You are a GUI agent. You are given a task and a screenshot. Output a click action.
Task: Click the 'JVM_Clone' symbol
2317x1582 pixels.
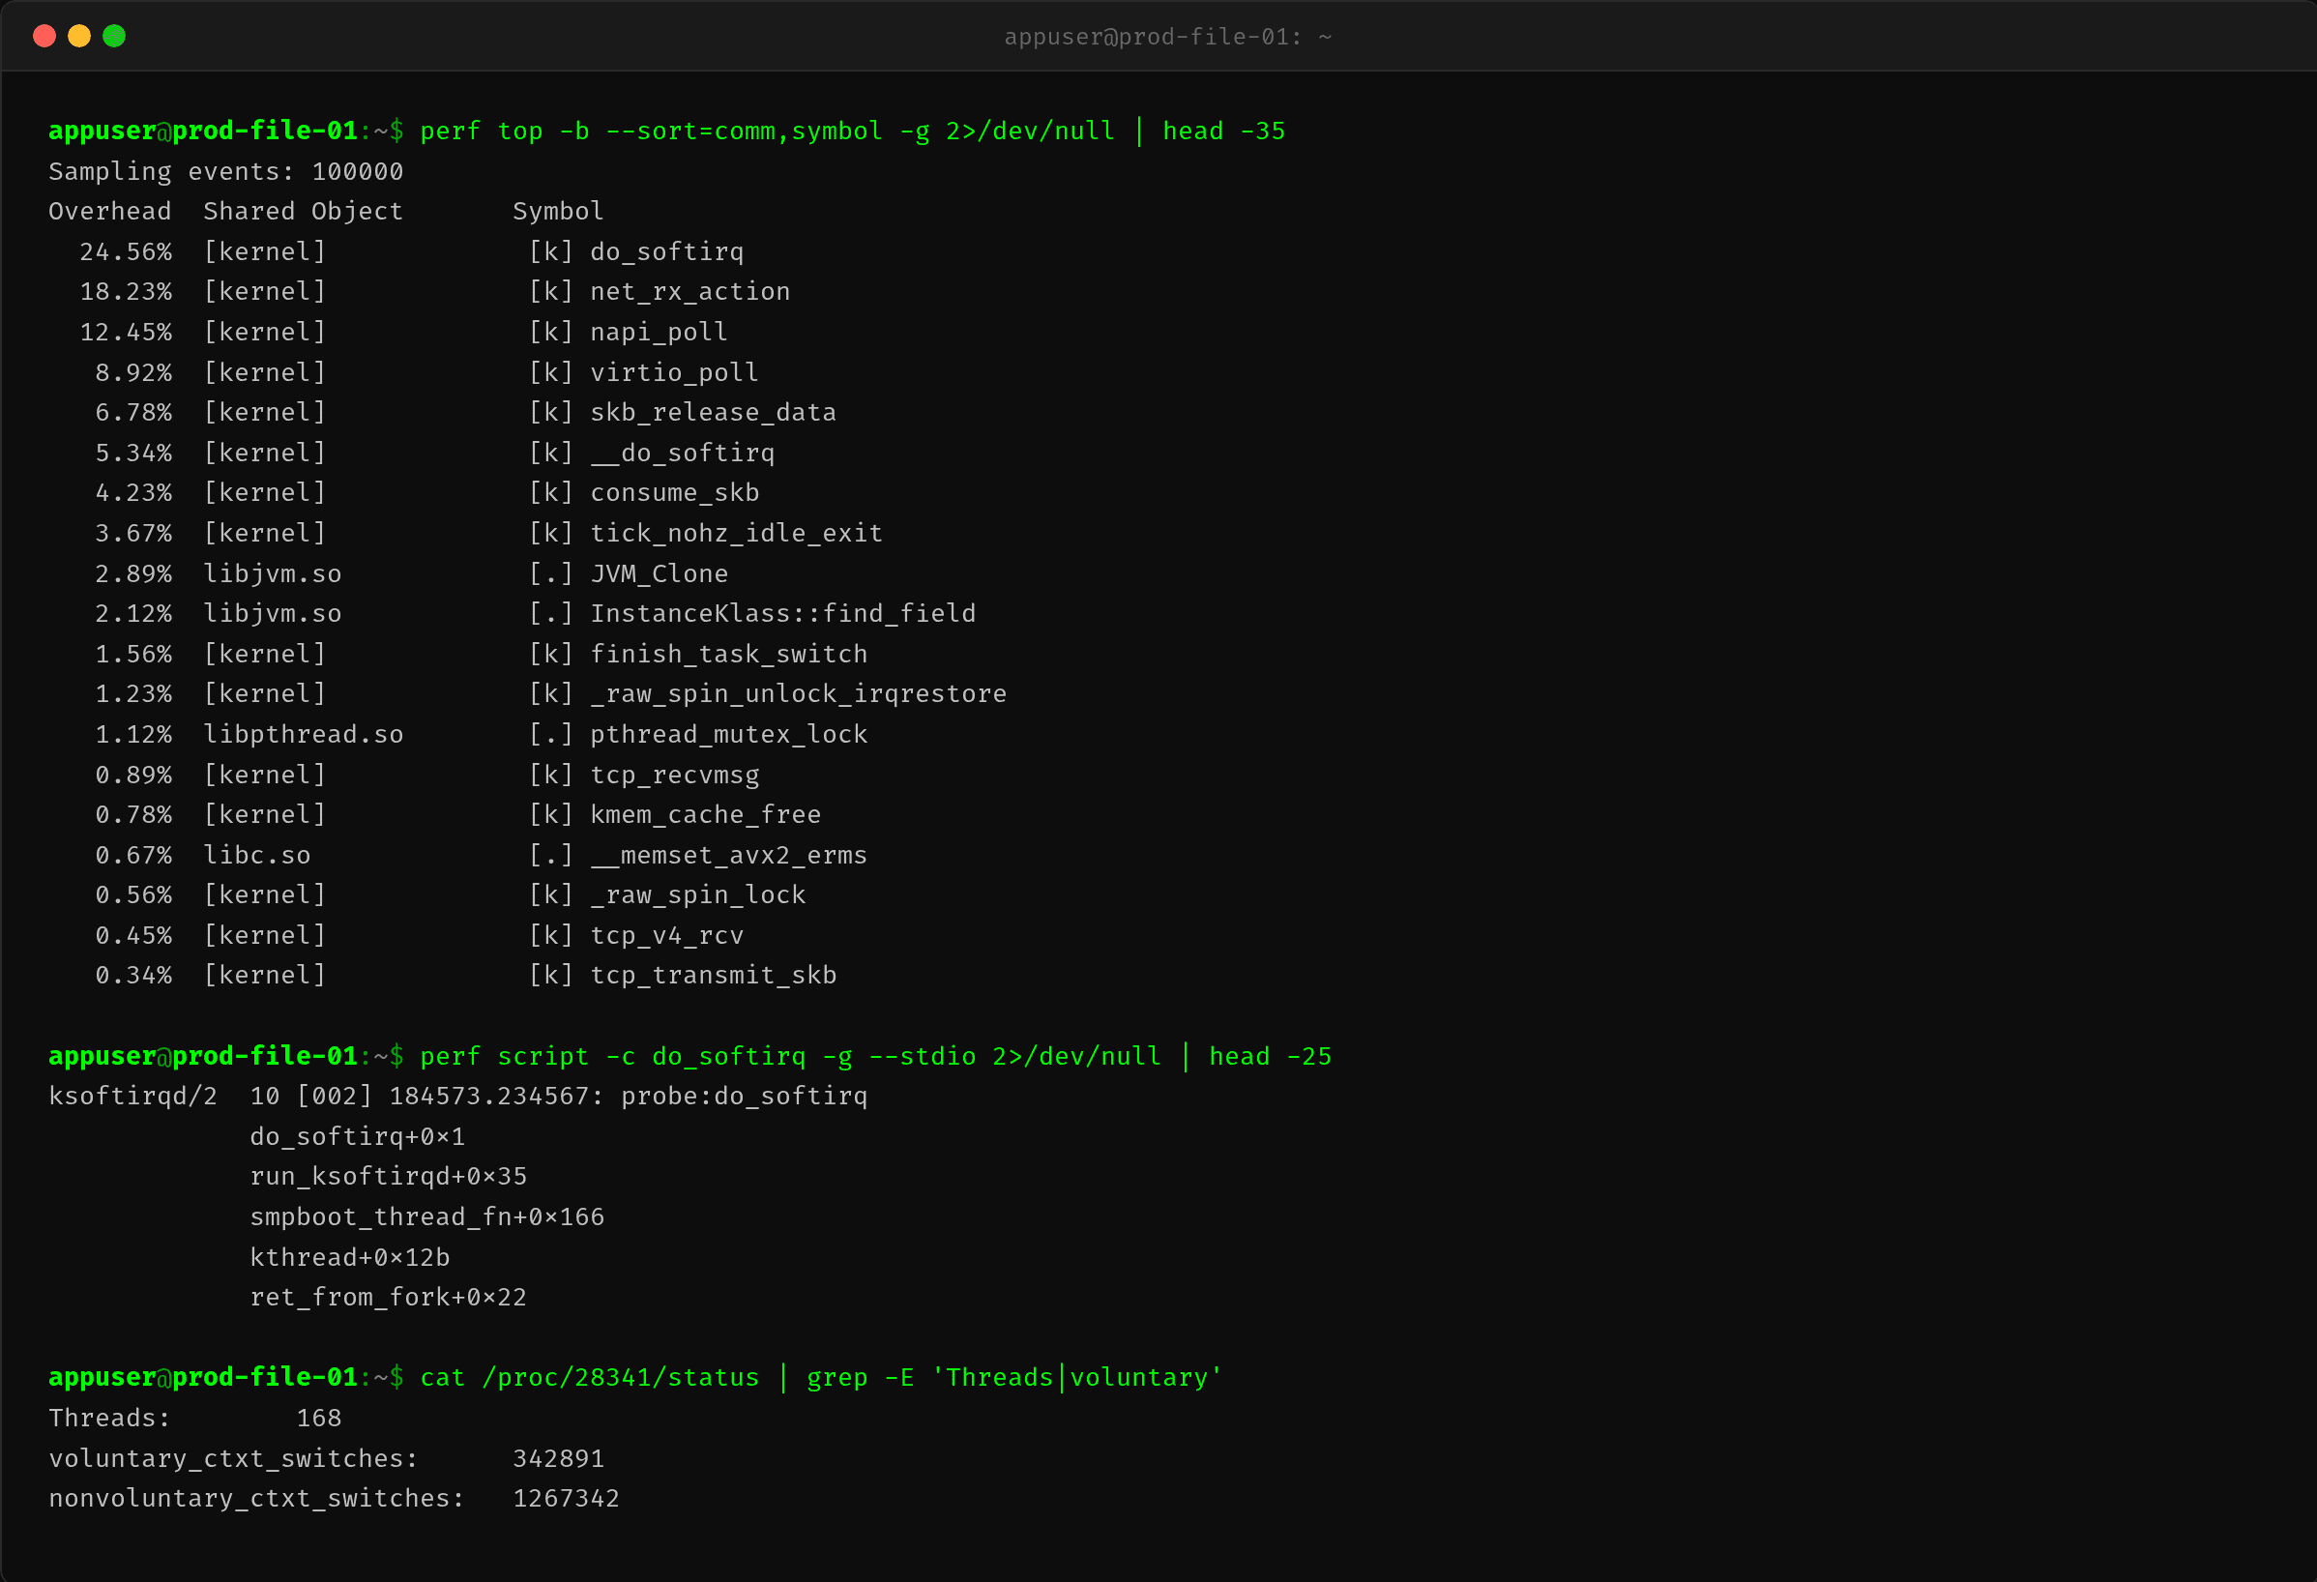click(x=659, y=573)
